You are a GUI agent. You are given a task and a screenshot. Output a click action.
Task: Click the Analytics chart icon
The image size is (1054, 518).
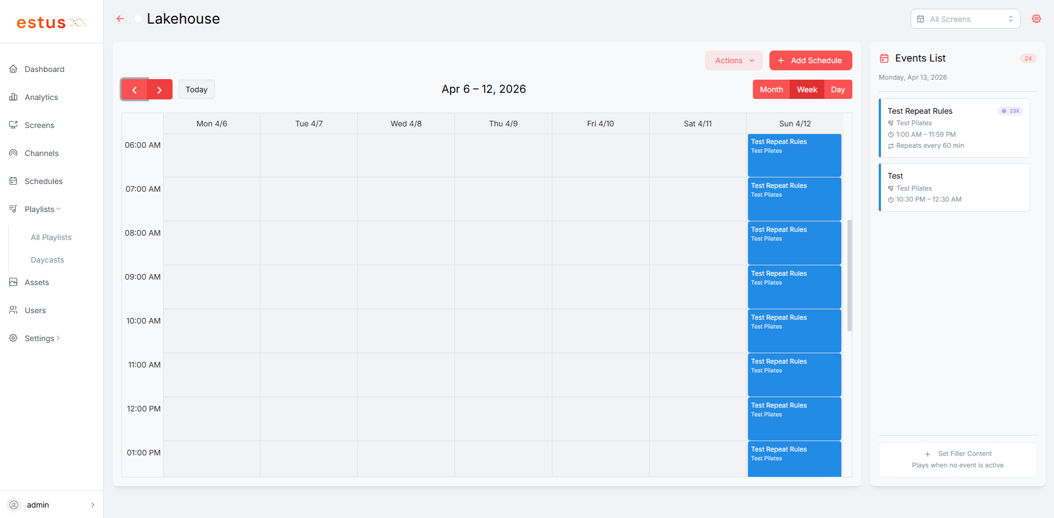point(13,97)
